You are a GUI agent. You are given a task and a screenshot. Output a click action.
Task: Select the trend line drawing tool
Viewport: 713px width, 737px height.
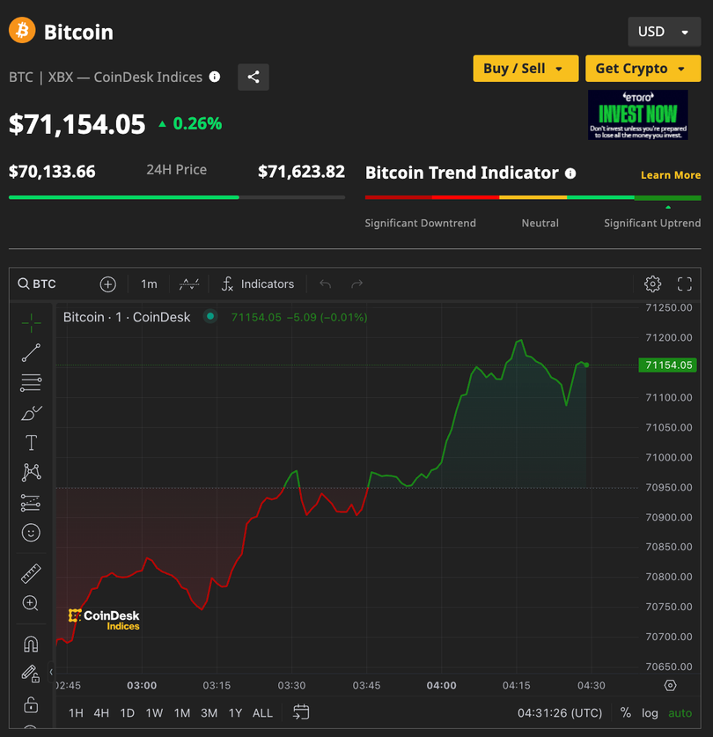(31, 353)
